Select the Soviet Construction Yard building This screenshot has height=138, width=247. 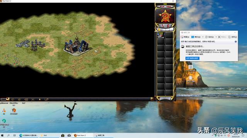pos(76,46)
